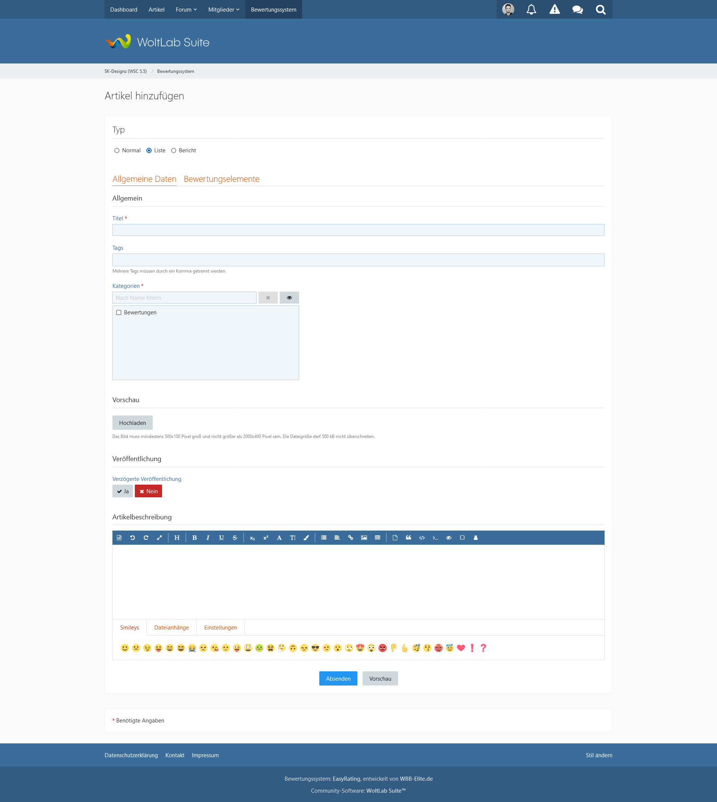
Task: Click the quote icon in editor toolbar
Action: coord(409,538)
